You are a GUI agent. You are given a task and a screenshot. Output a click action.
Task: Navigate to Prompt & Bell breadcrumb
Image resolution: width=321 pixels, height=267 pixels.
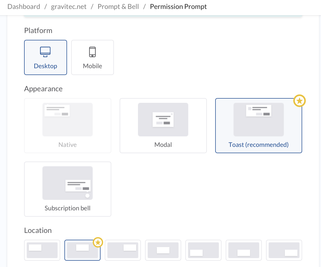[118, 7]
